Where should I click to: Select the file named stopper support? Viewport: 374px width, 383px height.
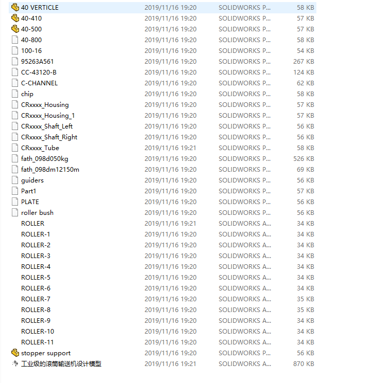tap(46, 353)
